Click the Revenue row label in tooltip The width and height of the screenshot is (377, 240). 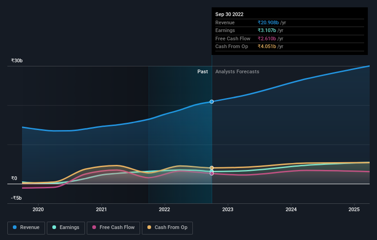225,22
